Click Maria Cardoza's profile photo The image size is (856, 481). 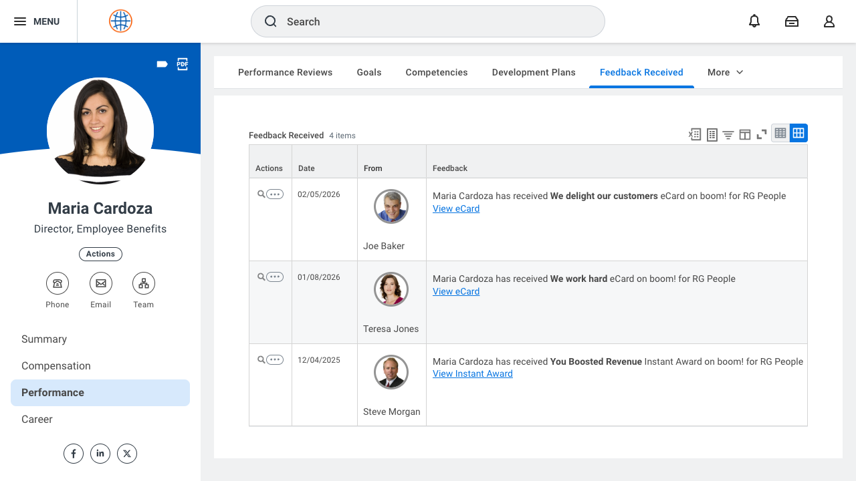pos(100,130)
